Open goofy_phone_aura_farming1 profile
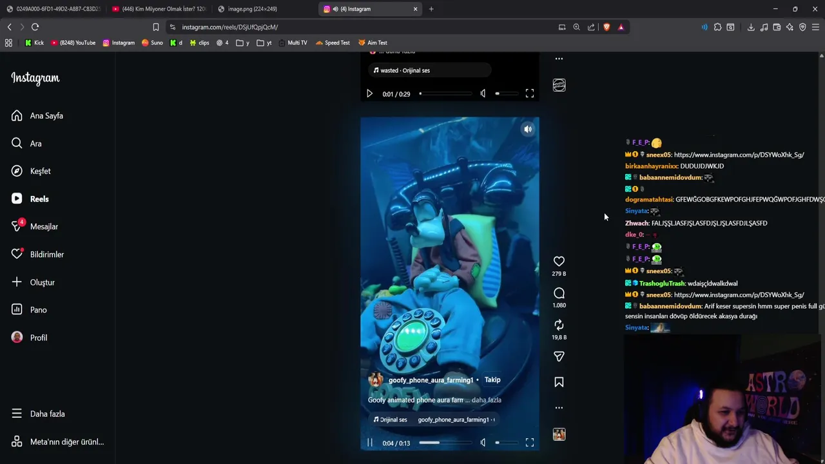The height and width of the screenshot is (464, 825). click(431, 380)
